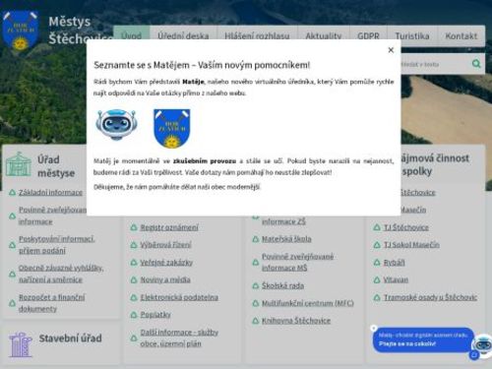Click the Matěj robot image in popup

click(116, 125)
